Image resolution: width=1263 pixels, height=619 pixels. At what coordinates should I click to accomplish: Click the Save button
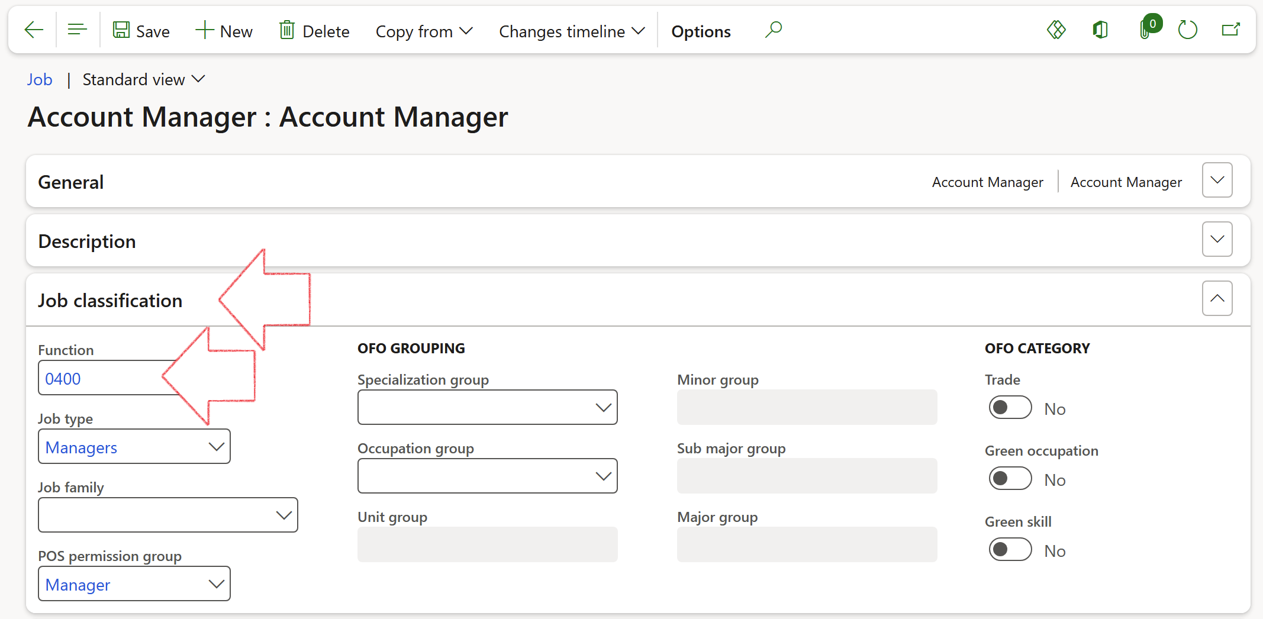click(141, 31)
